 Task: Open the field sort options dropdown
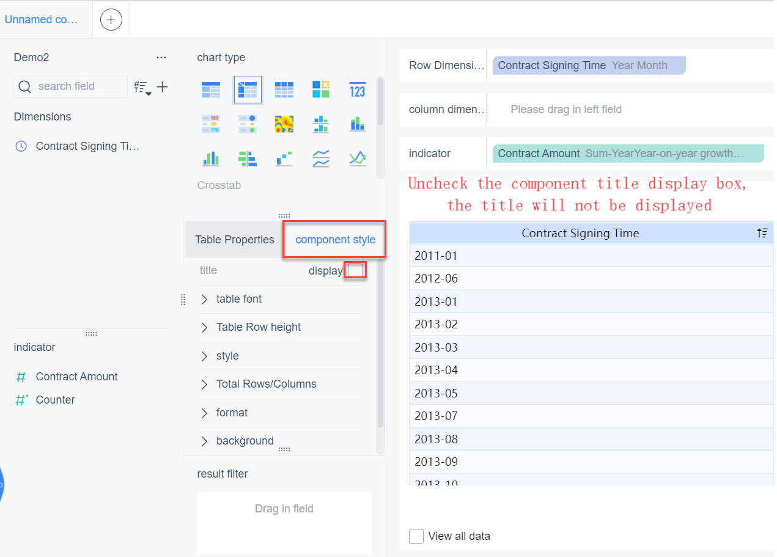(x=142, y=88)
